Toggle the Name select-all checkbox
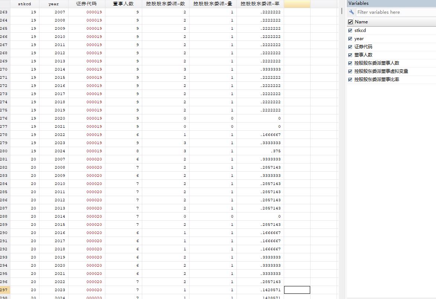 [350, 22]
